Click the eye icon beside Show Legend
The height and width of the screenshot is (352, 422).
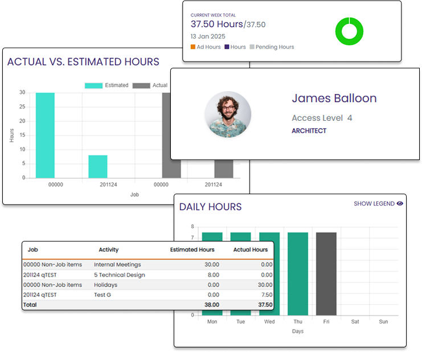400,203
